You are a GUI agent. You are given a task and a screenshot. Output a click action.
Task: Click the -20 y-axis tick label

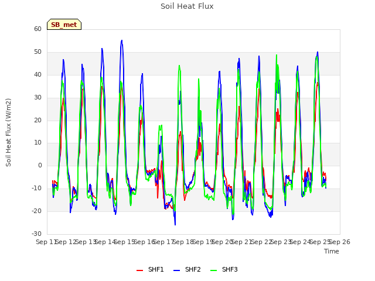(36, 211)
